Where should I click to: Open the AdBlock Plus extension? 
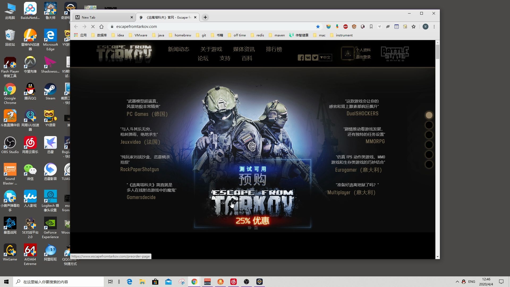pos(346,27)
